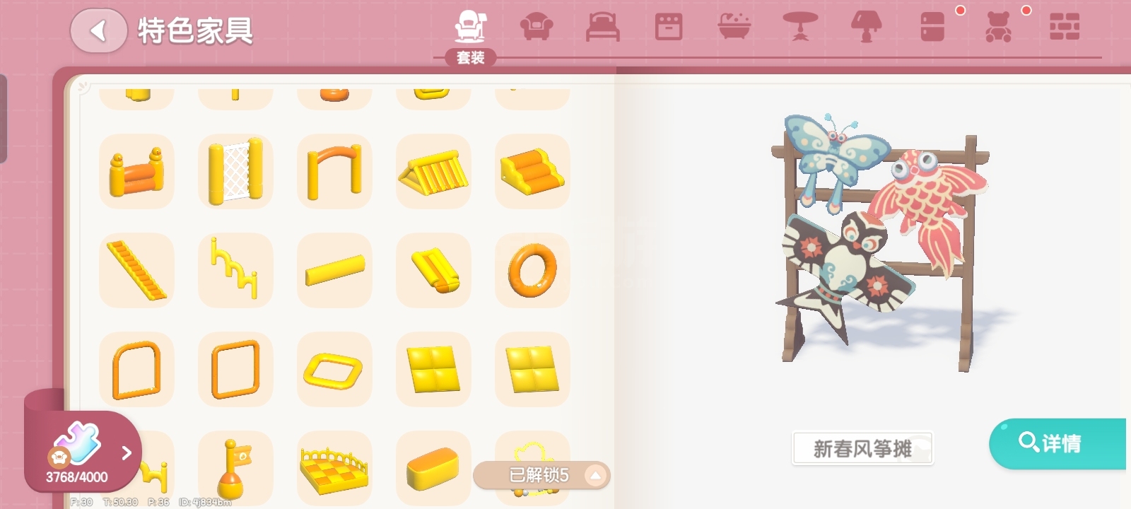Viewport: 1131px width, 509px height.
Task: Open the bathtub category icon
Action: [734, 27]
